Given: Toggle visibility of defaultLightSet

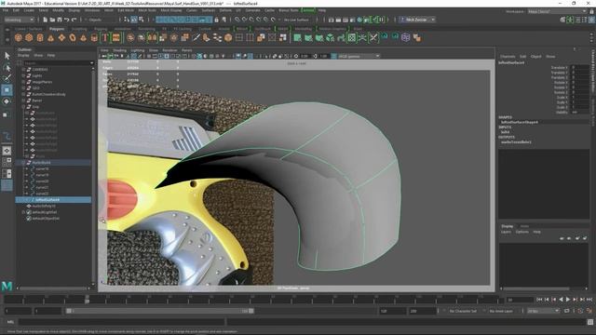Looking at the screenshot, I should click(x=29, y=212).
